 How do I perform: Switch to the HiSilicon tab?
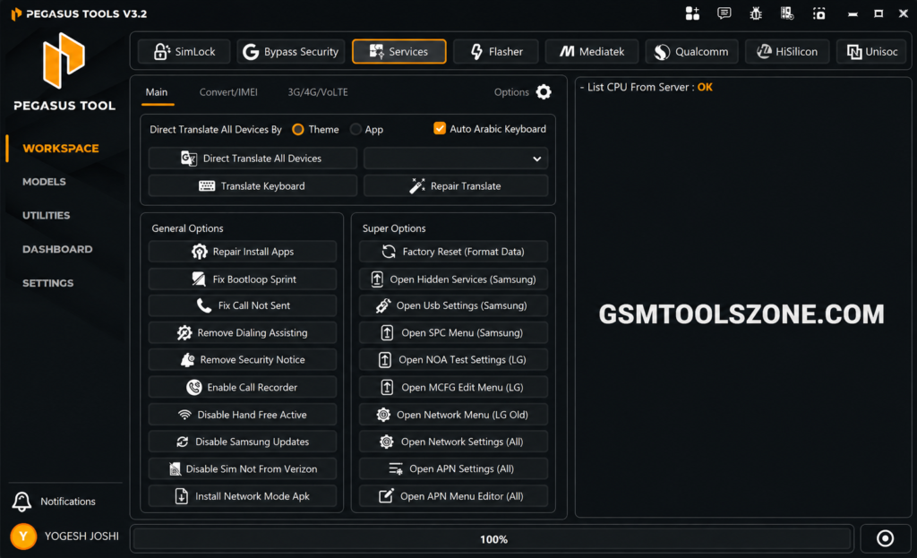(x=787, y=51)
